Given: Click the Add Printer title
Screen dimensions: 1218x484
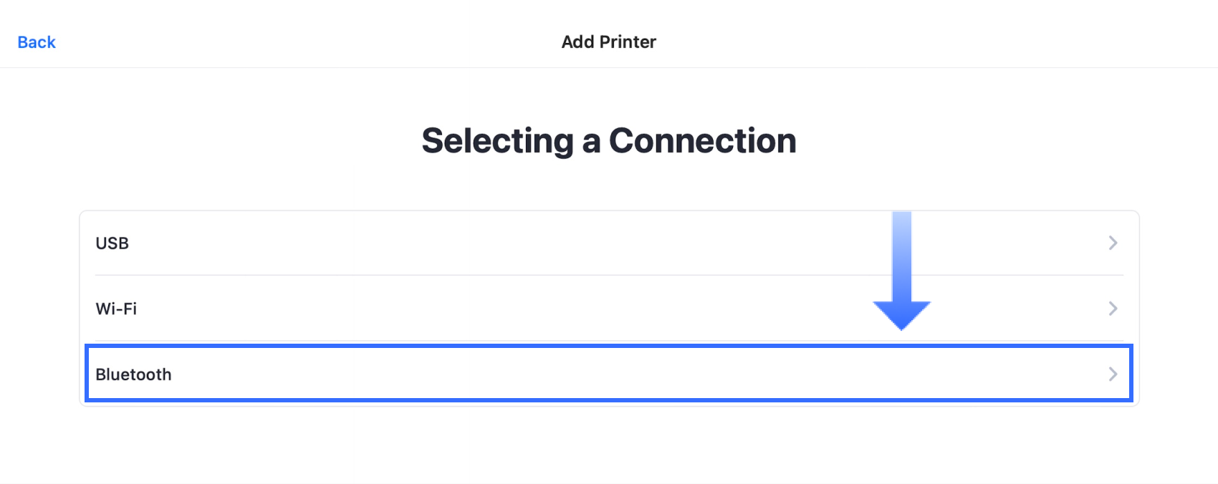Looking at the screenshot, I should [x=608, y=42].
